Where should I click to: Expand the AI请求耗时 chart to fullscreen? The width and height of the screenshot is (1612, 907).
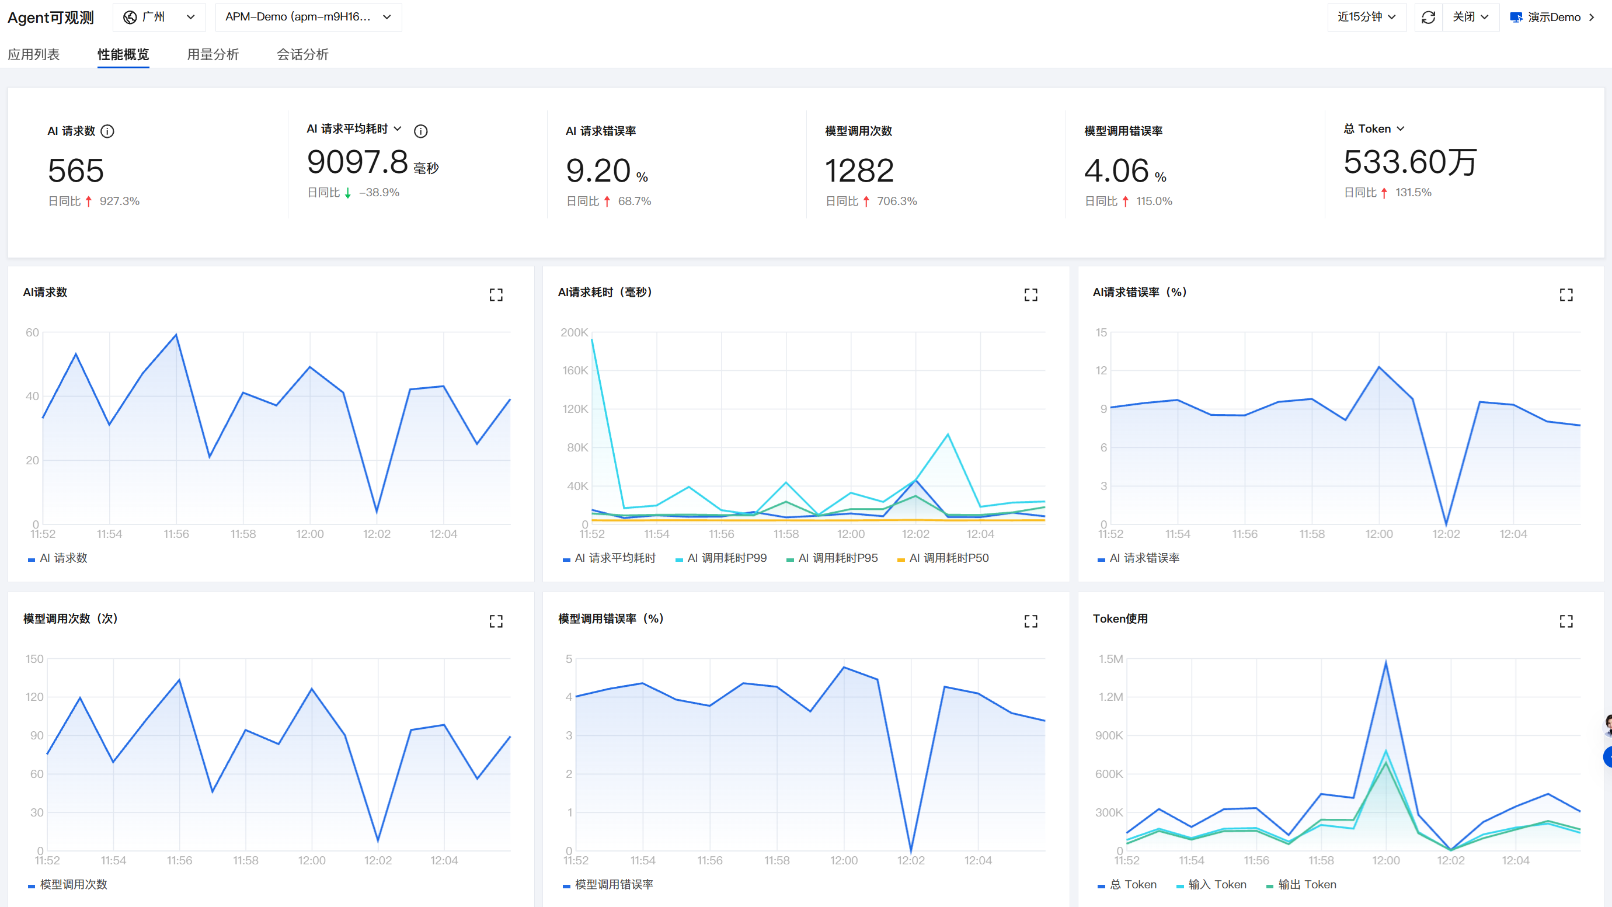(1030, 295)
